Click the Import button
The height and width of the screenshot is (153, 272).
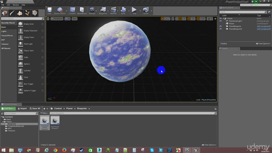click(22, 108)
